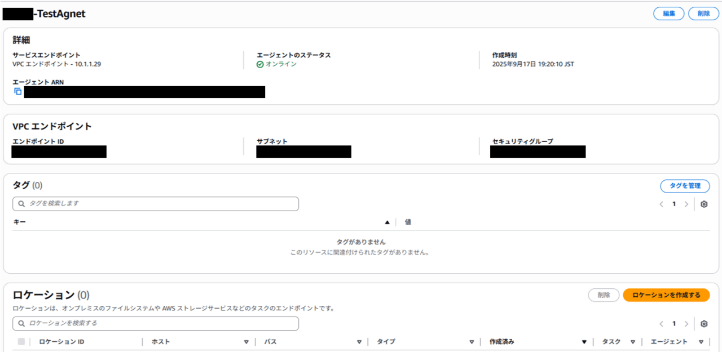Image resolution: width=722 pixels, height=352 pixels.
Task: Go to previous page of locations
Action: (661, 324)
